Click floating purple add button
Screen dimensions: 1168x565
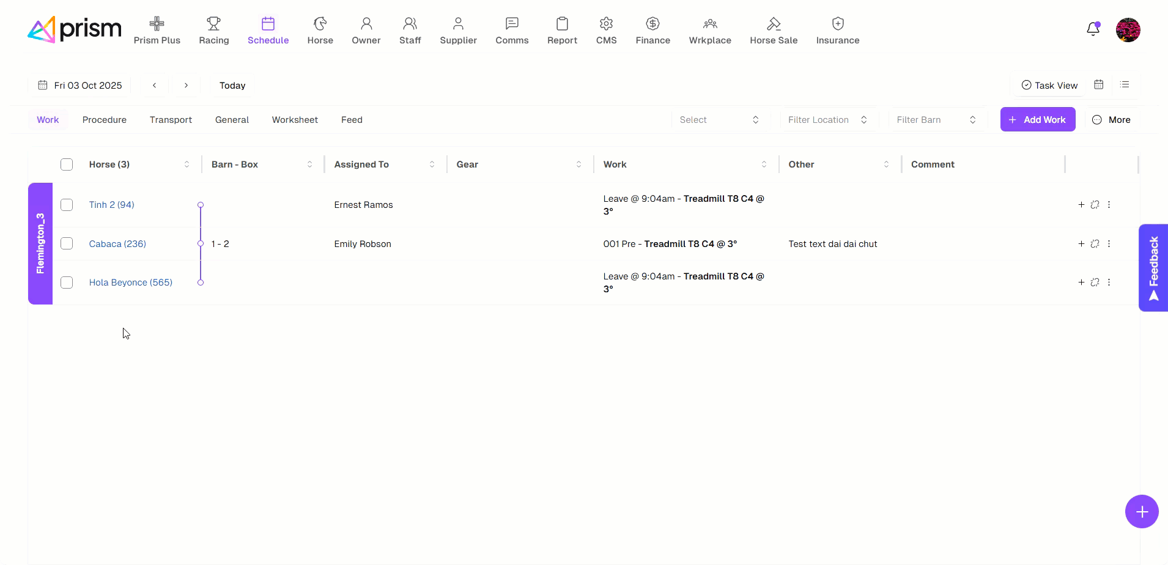[x=1141, y=511]
